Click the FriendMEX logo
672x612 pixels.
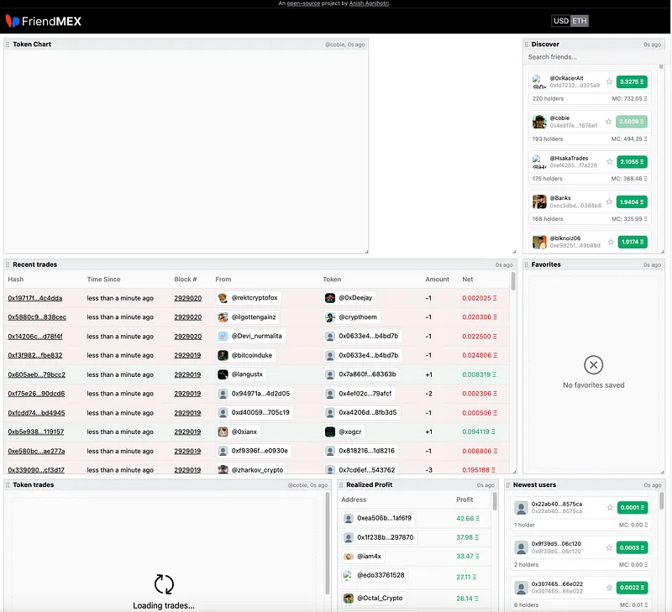44,21
